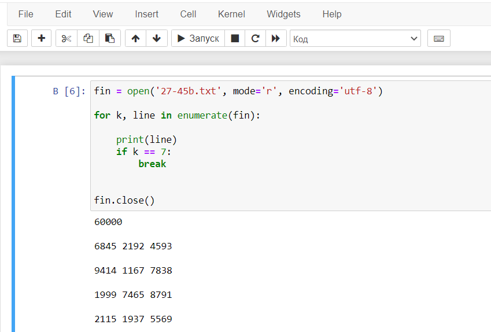491x332 pixels.
Task: Click the 'for k, line in enumerate(fin):' line
Action: [x=177, y=116]
